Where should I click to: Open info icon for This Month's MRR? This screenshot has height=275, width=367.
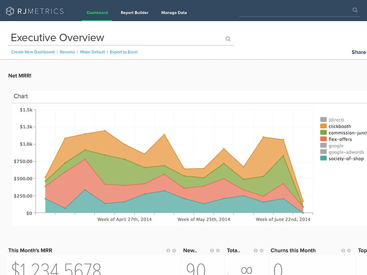[168, 251]
